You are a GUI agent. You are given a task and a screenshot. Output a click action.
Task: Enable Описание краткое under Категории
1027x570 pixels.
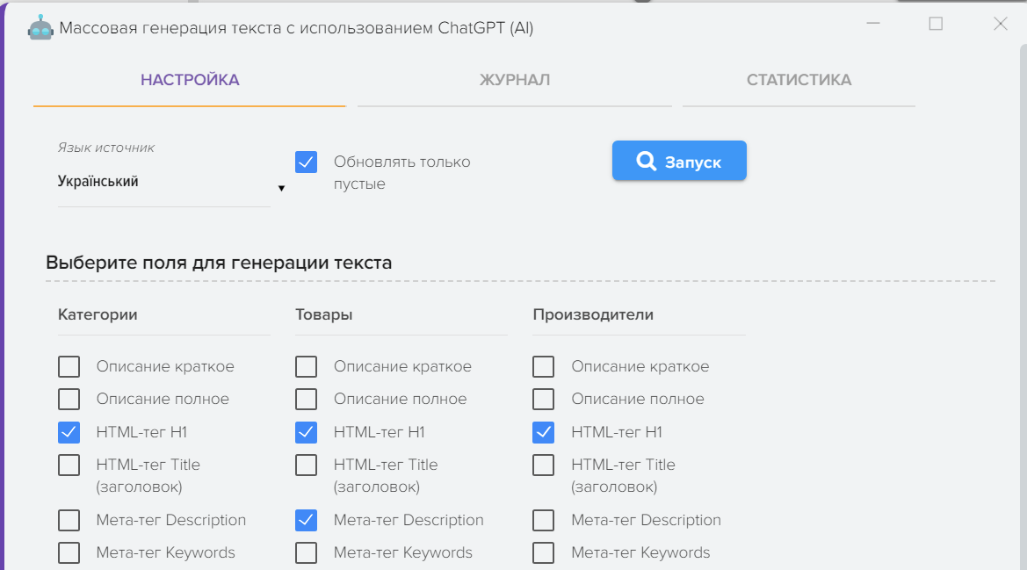(69, 366)
